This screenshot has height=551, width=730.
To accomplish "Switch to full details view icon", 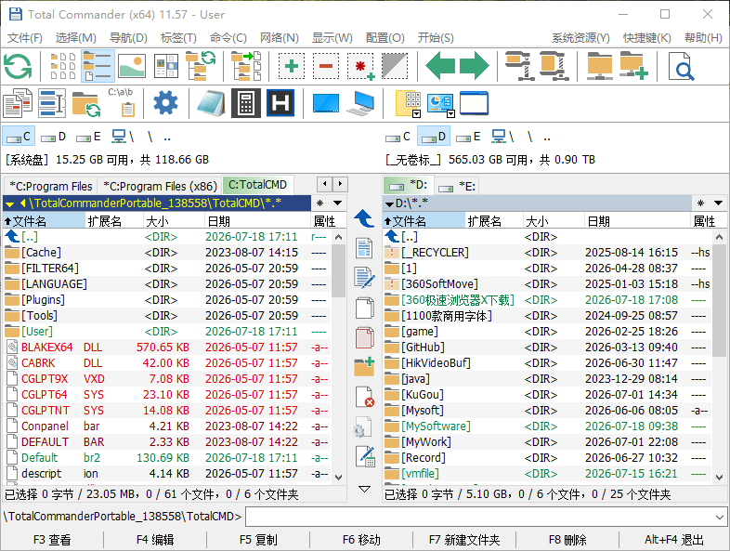I will tap(98, 66).
